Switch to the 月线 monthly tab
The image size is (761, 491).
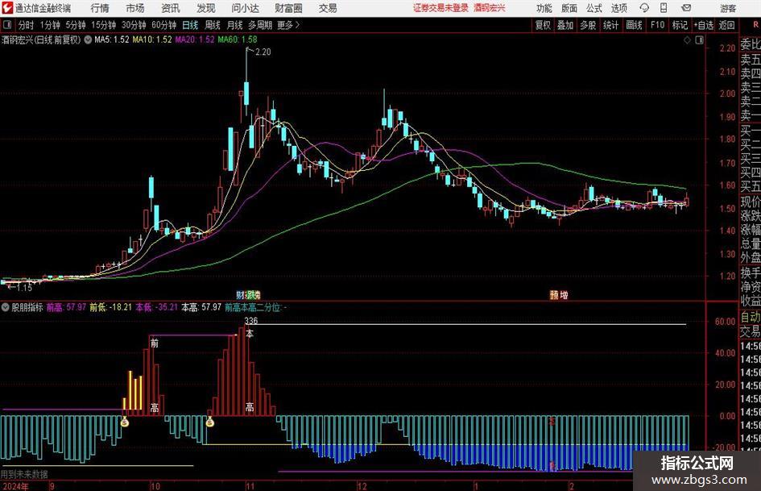[x=234, y=25]
